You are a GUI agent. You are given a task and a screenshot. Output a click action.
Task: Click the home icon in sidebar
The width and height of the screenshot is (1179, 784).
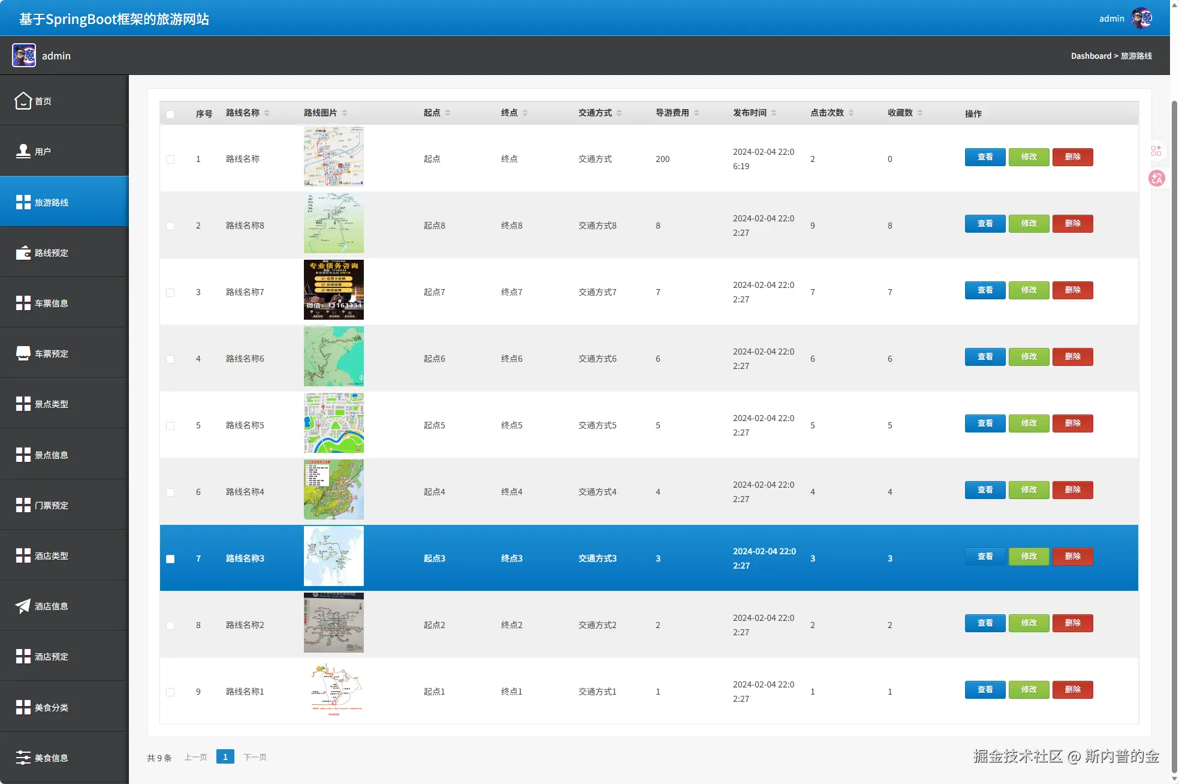23,101
